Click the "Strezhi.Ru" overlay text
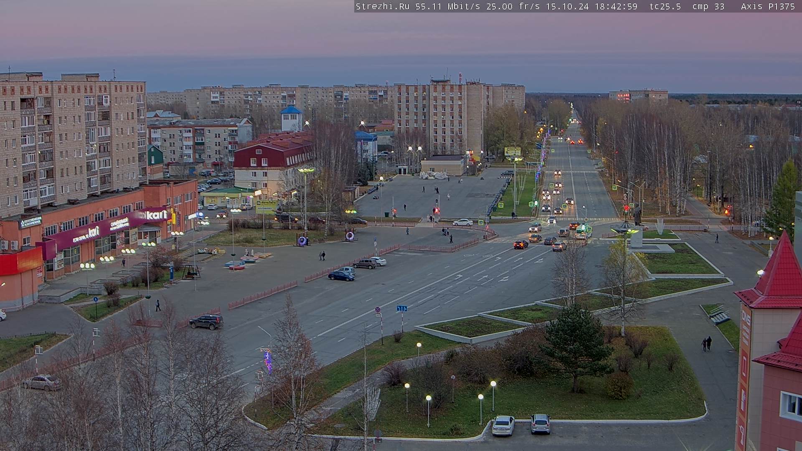Image resolution: width=802 pixels, height=451 pixels. [x=382, y=6]
